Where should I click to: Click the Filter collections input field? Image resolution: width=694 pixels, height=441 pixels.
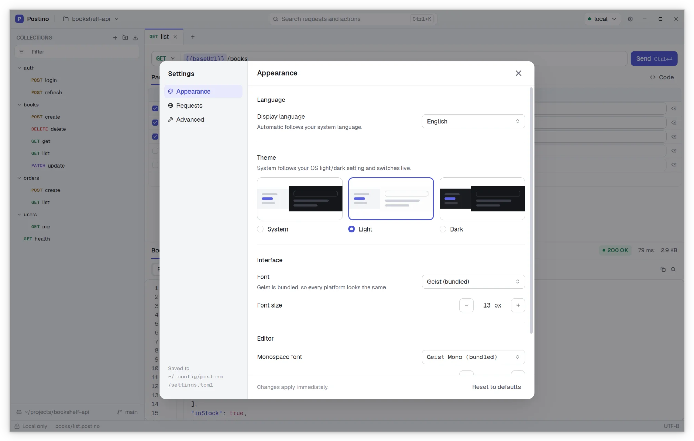tap(77, 52)
